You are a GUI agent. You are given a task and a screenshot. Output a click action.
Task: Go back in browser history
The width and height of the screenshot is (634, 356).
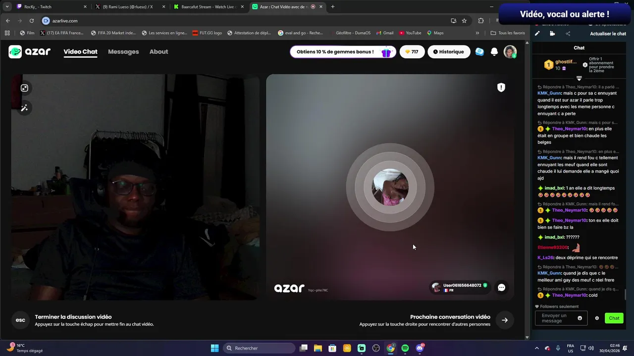click(8, 21)
